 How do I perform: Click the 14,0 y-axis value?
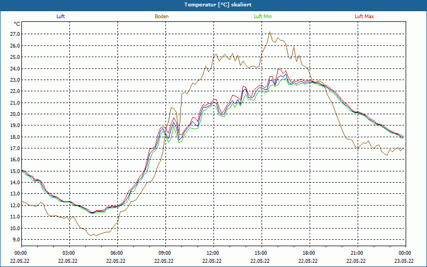tap(15, 183)
